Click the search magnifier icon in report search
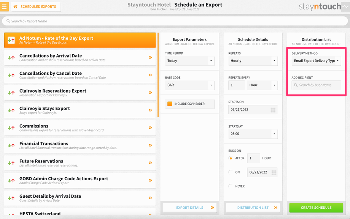 (x=8, y=21)
